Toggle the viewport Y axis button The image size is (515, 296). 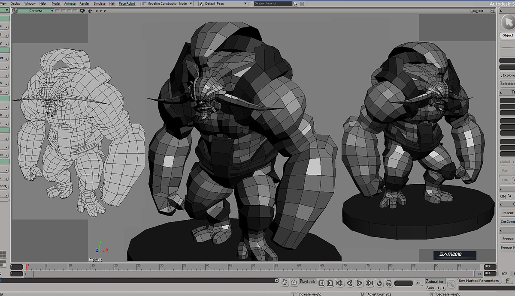[x=101, y=11]
